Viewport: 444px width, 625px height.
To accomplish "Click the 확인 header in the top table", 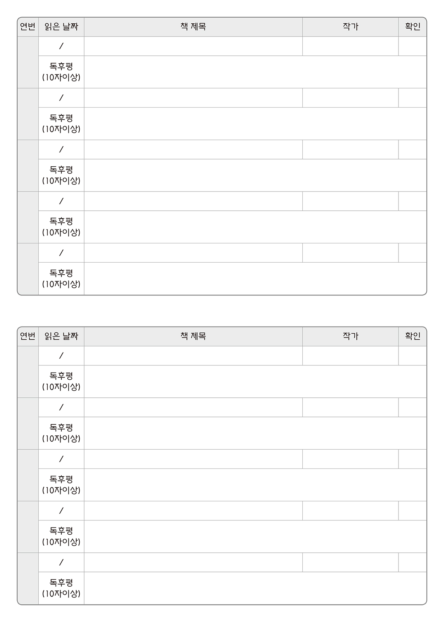I will pos(412,27).
